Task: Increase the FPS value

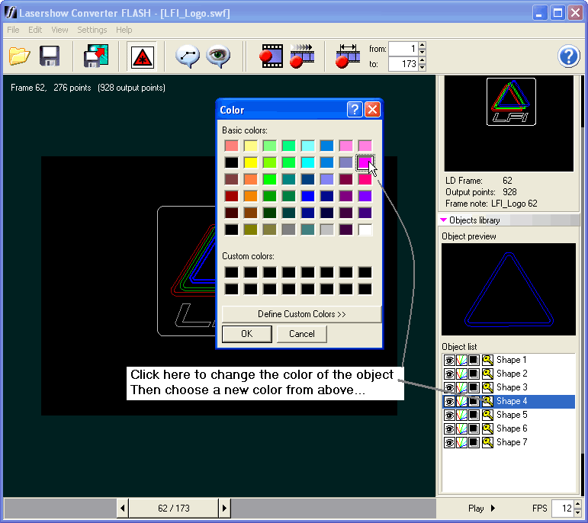Action: pyautogui.click(x=577, y=504)
